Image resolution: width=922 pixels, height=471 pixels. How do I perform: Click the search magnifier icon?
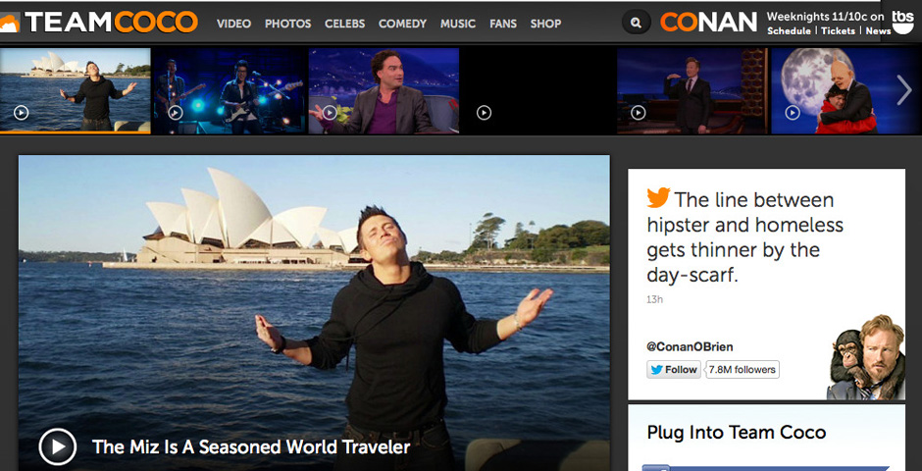point(637,23)
